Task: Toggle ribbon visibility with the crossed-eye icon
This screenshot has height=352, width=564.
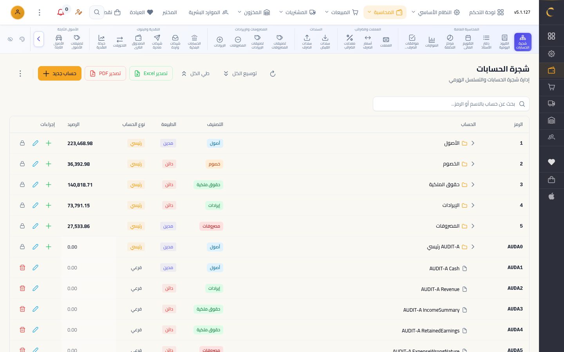Action: pos(10,39)
